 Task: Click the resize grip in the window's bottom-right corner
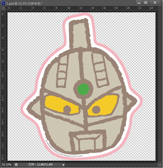(160, 165)
